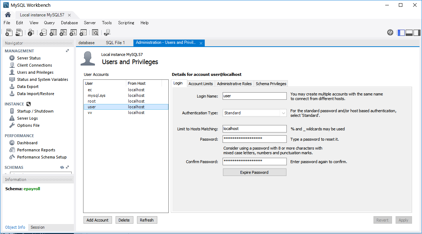The width and height of the screenshot is (422, 234).
Task: Click the Add Account button
Action: [x=97, y=220]
